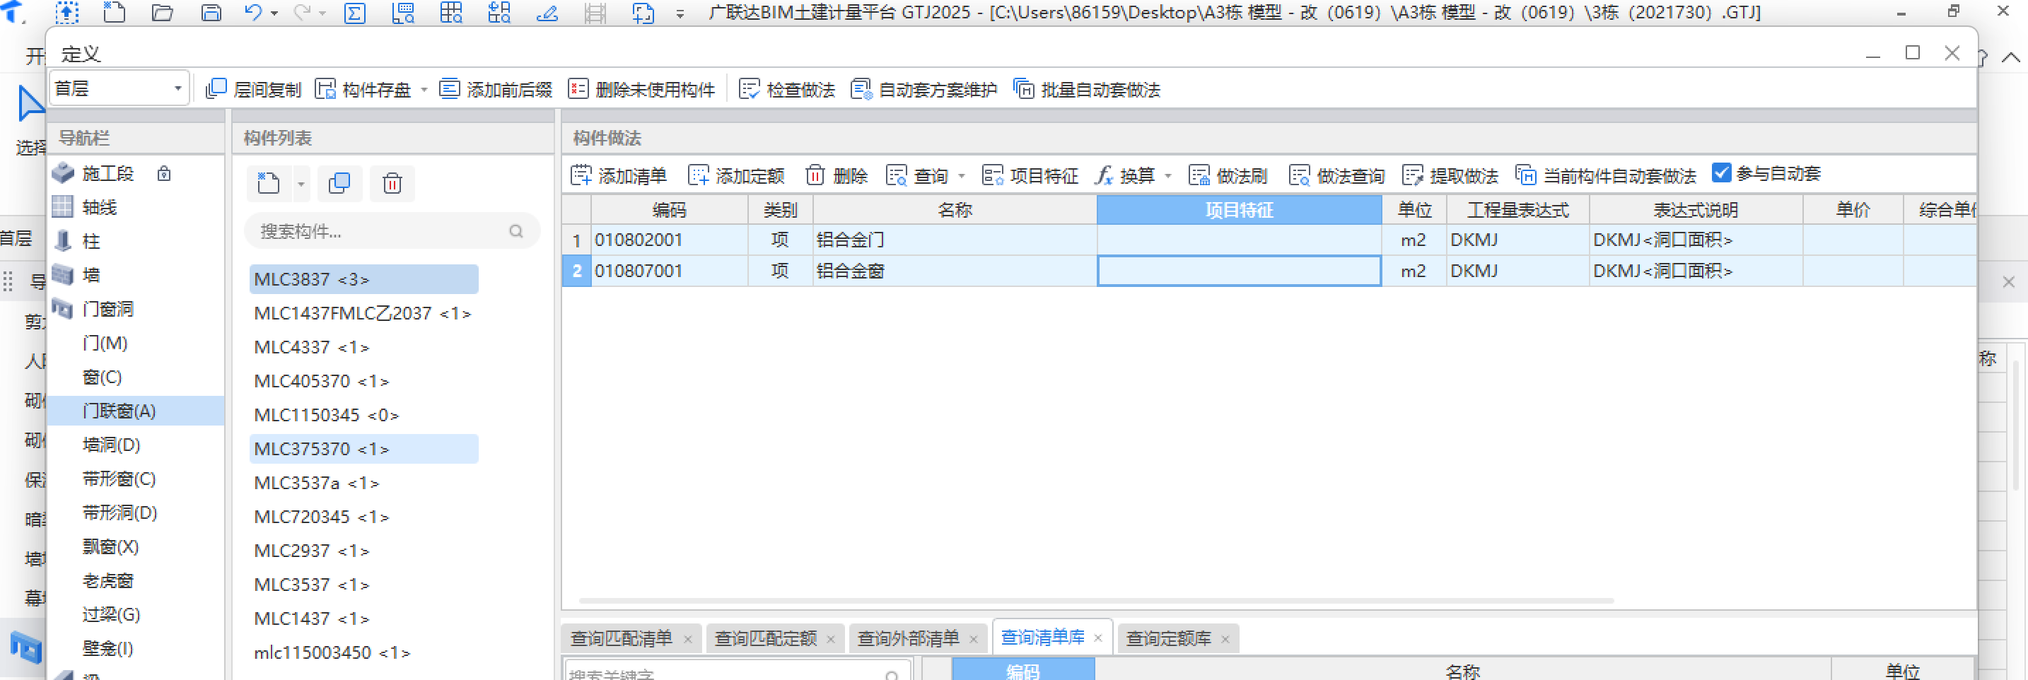Viewport: 2028px width, 680px height.
Task: Click 当前构件自动套做法 button
Action: pyautogui.click(x=1605, y=175)
